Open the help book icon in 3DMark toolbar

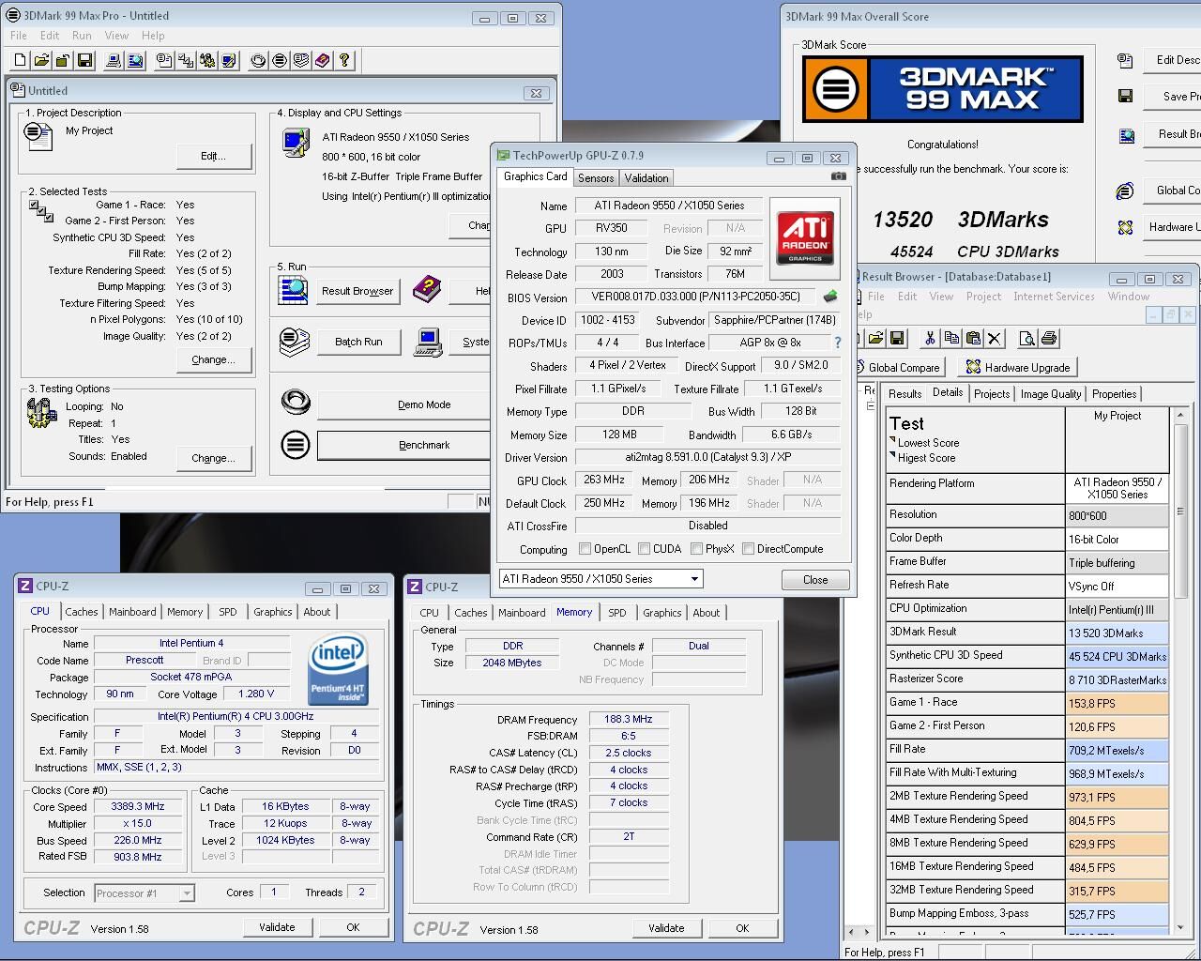323,61
